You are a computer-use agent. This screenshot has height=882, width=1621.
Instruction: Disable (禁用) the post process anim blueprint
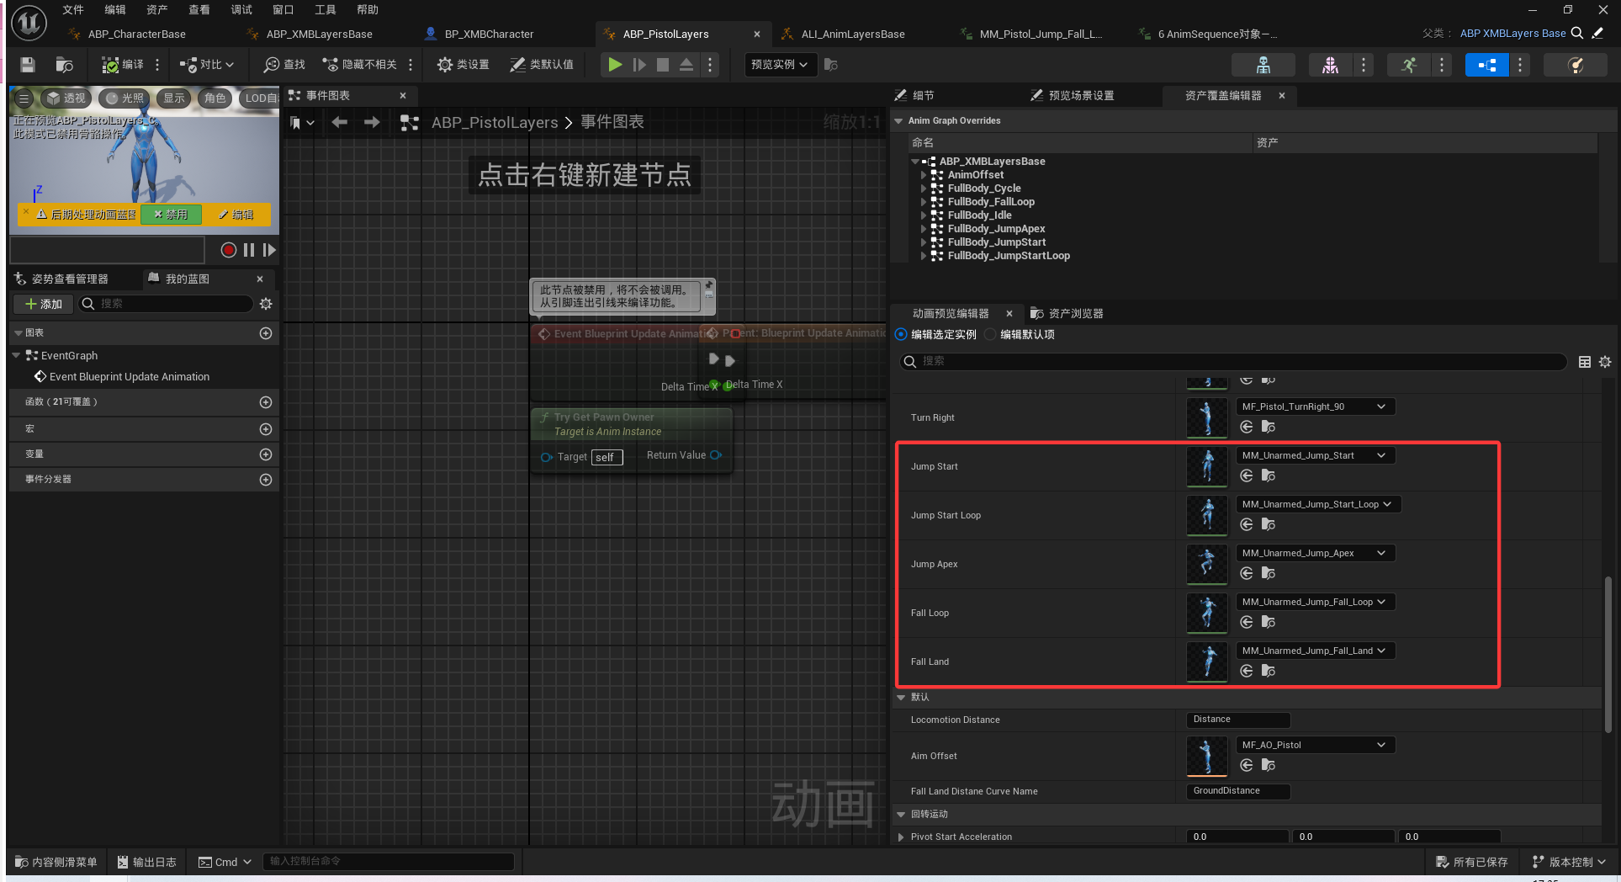[171, 215]
